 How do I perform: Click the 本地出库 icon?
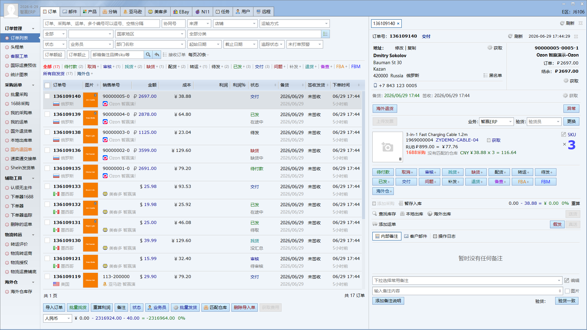(x=402, y=214)
